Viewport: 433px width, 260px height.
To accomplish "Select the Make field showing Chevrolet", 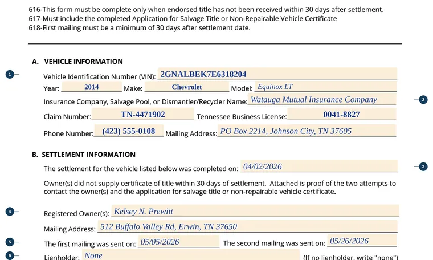I will point(187,87).
